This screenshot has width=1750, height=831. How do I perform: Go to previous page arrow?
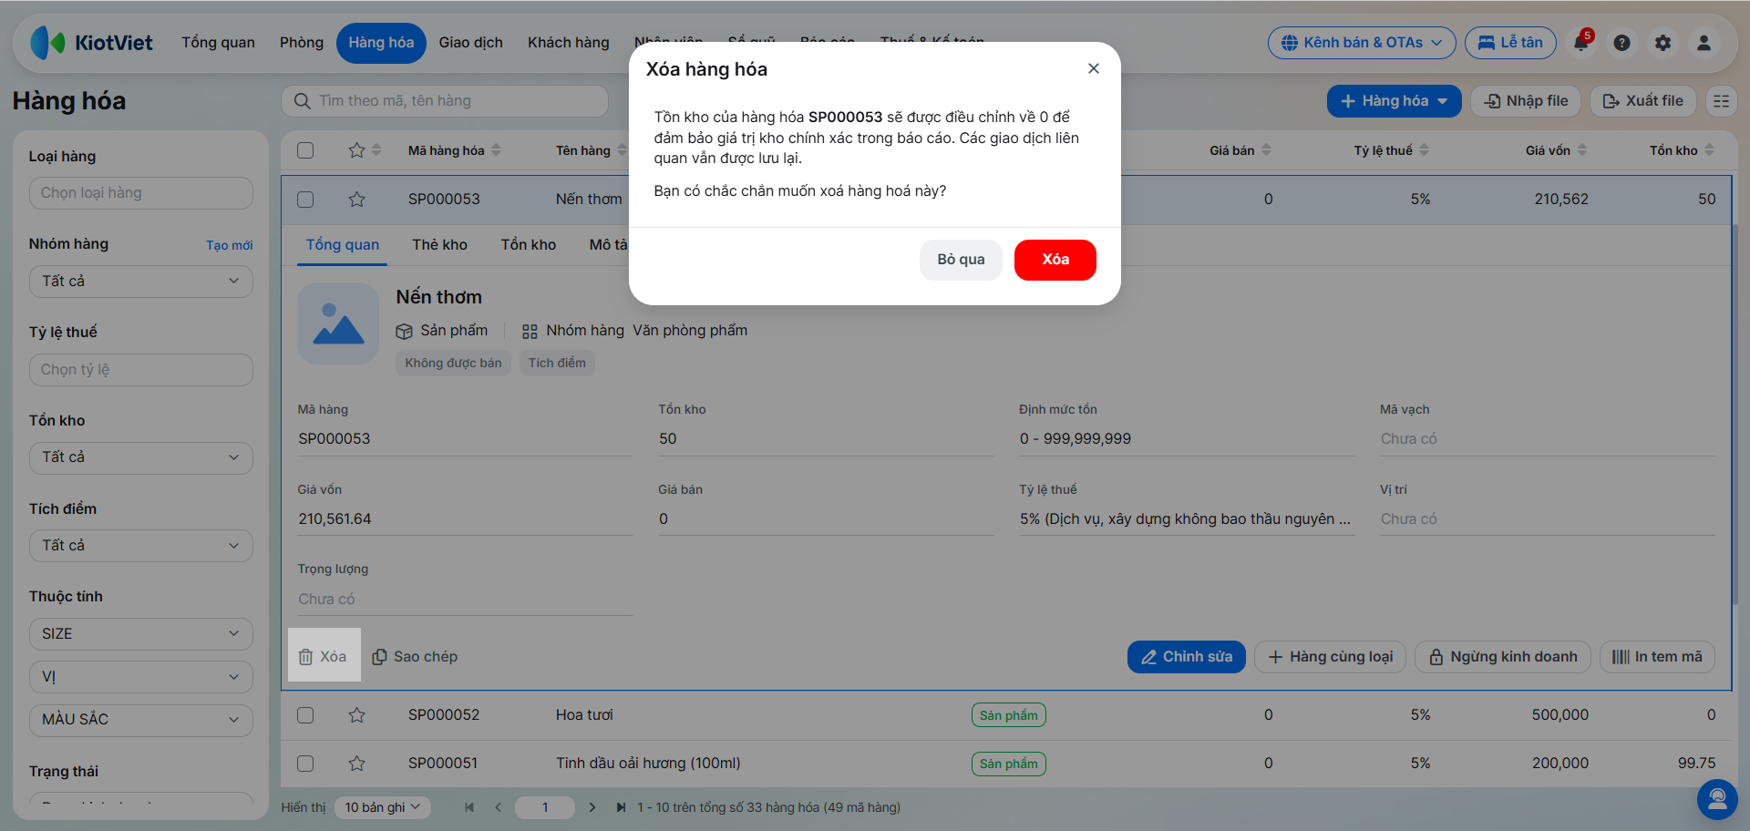coord(499,807)
